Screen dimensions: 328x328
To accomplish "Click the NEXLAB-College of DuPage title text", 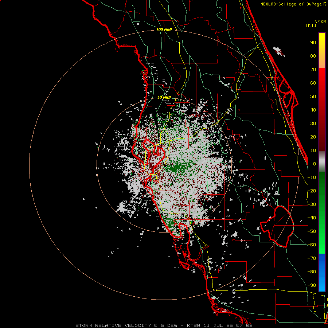I will 293,4.
